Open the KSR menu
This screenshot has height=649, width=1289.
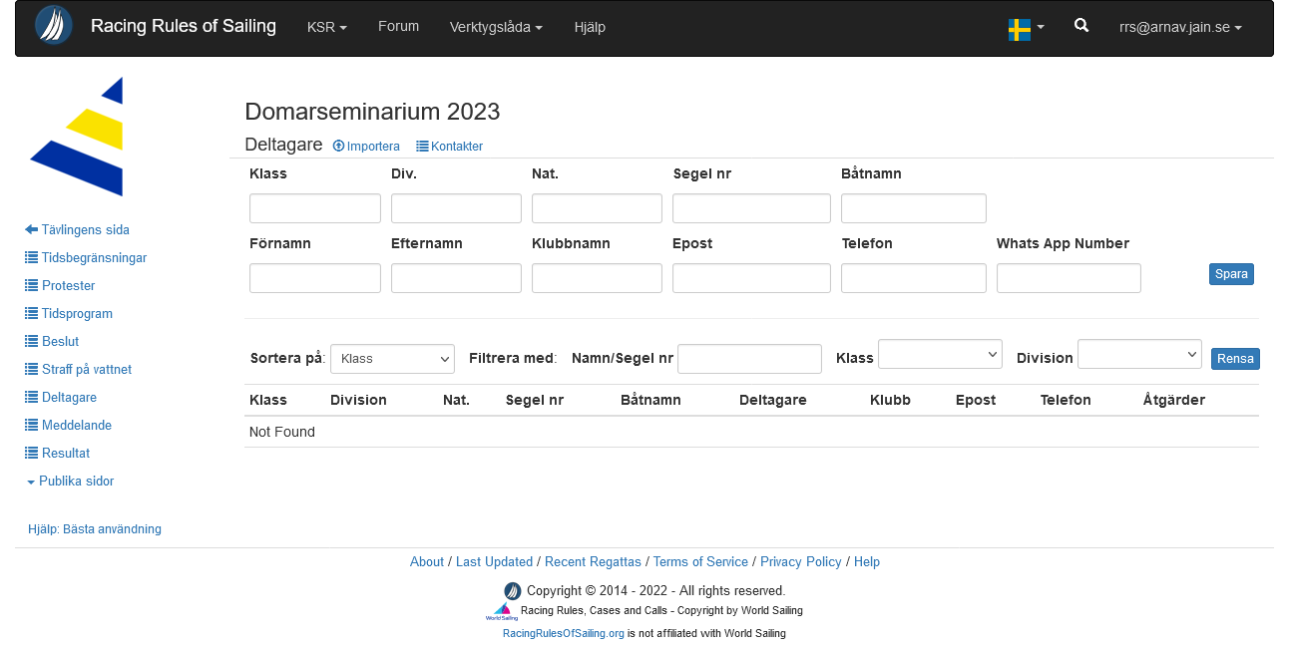tap(326, 28)
